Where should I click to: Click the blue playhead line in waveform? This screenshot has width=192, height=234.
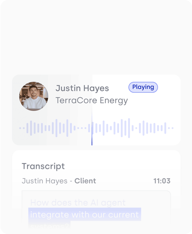[92, 129]
